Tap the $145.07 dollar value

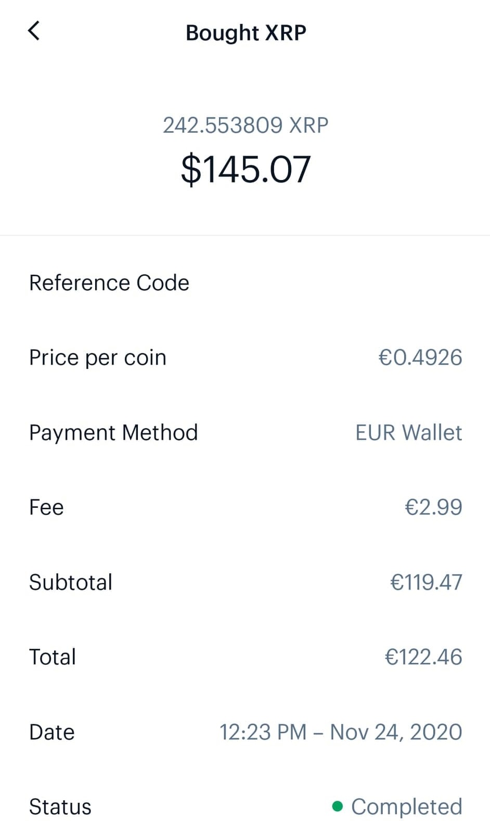pos(246,170)
